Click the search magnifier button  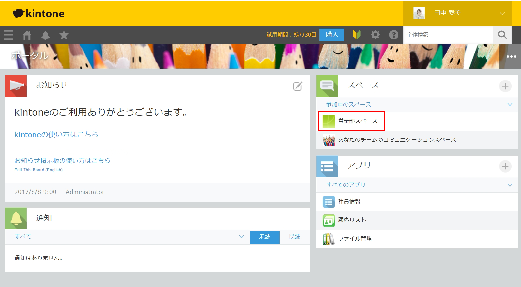[x=502, y=35]
